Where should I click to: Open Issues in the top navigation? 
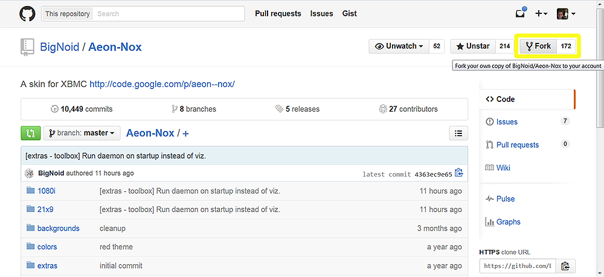coord(322,14)
